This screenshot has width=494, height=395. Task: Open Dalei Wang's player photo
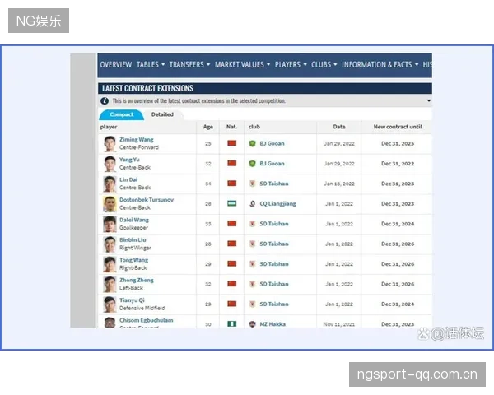[x=110, y=224]
